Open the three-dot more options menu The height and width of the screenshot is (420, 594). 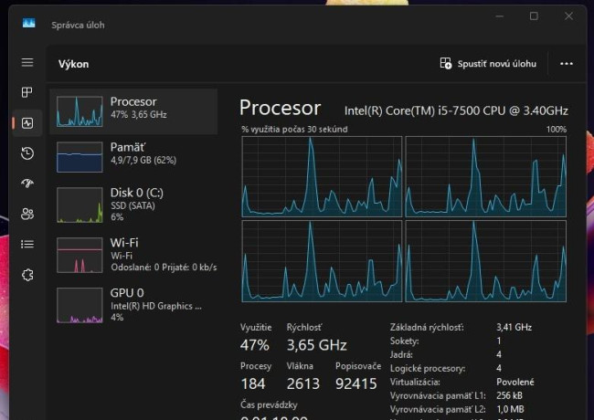tap(567, 64)
